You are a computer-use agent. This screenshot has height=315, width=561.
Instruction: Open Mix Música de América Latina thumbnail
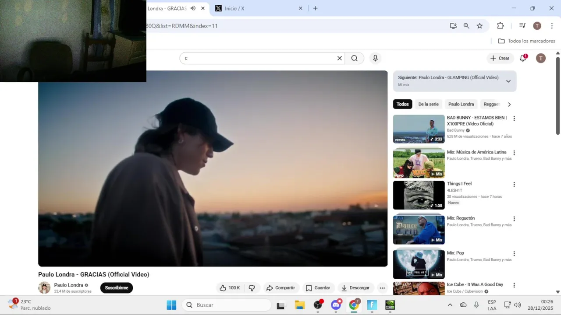419,163
